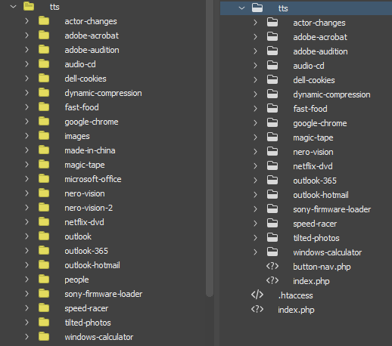392x346 pixels.
Task: Select dell-cookies in the right panel
Action: point(314,80)
